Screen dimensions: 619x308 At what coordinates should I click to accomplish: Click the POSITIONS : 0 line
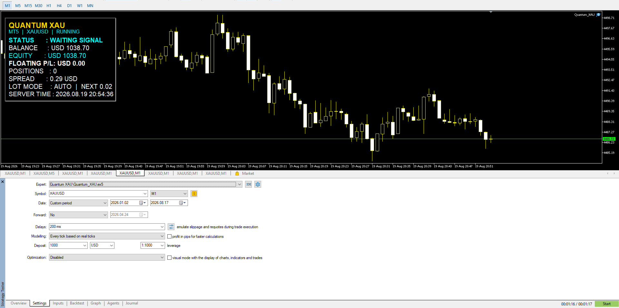click(33, 71)
